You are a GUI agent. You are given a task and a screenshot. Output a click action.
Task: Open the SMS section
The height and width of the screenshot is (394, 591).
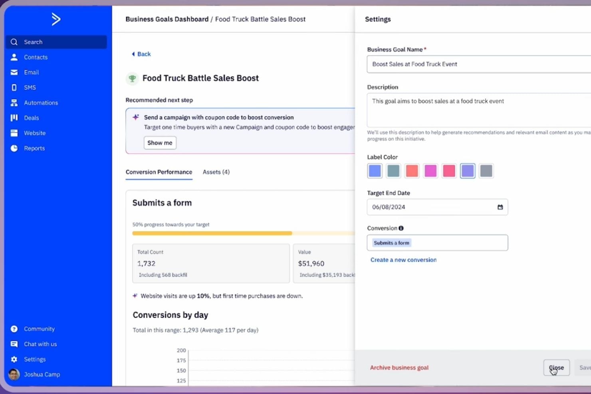point(30,87)
